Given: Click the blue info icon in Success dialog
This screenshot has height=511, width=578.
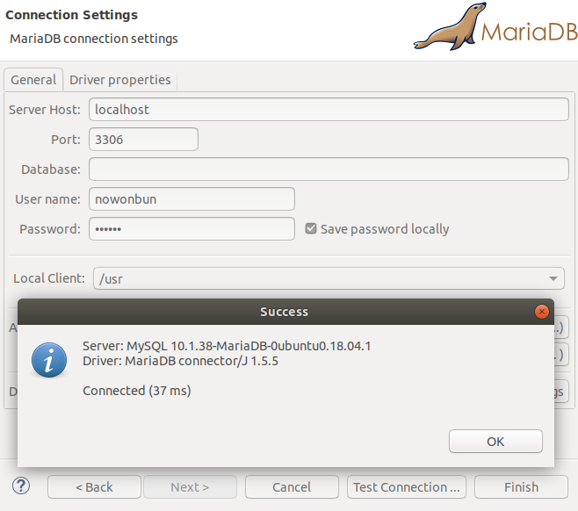Looking at the screenshot, I should pyautogui.click(x=49, y=360).
